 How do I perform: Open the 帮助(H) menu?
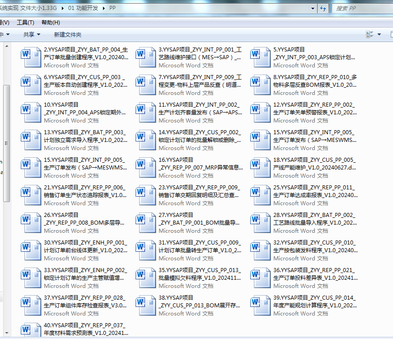(x=51, y=23)
